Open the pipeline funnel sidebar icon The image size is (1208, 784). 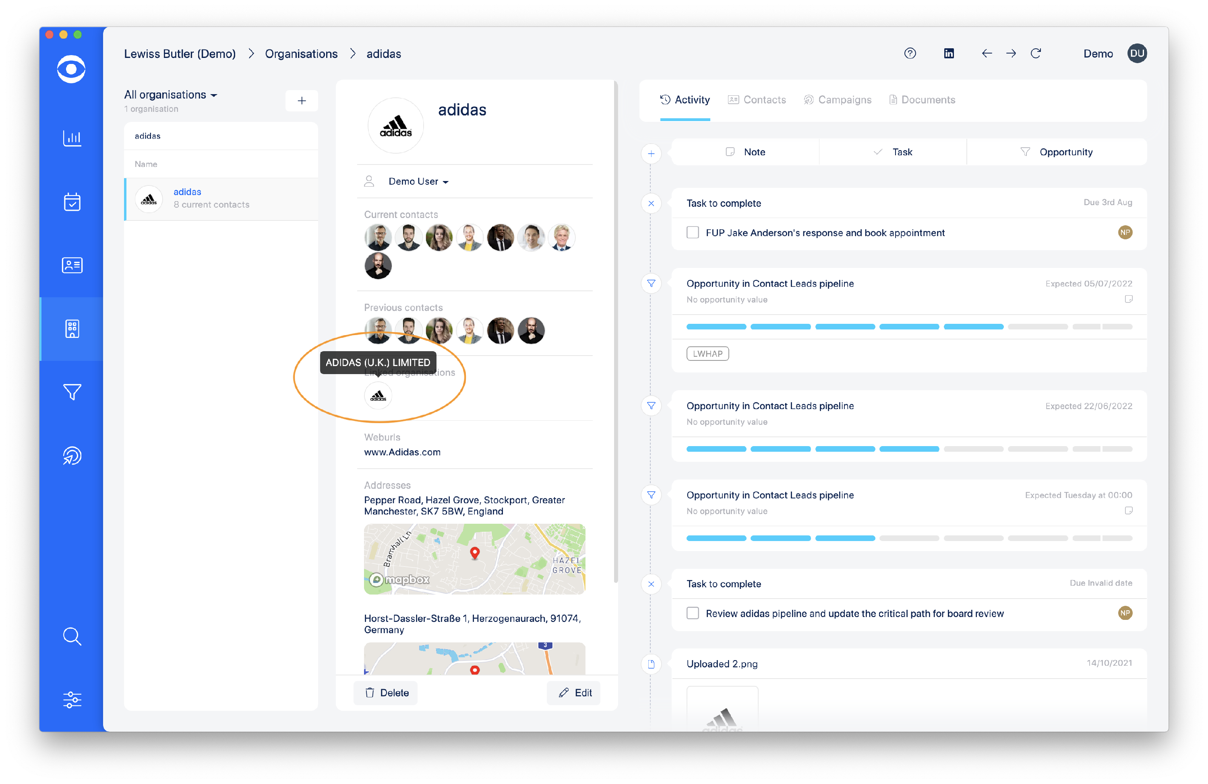pyautogui.click(x=72, y=392)
